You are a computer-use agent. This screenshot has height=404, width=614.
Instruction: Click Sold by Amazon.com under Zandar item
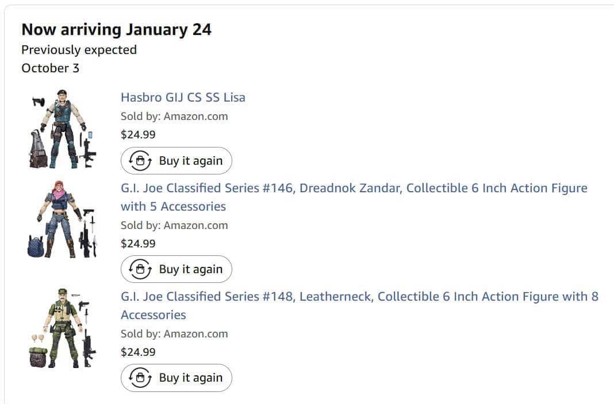(174, 225)
